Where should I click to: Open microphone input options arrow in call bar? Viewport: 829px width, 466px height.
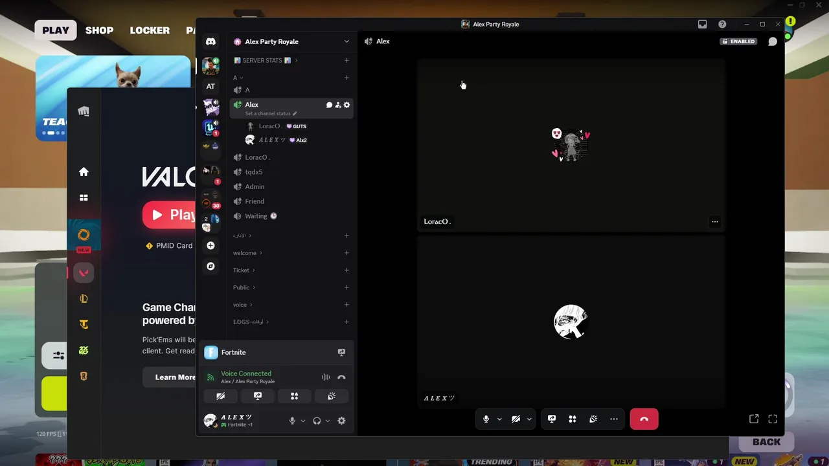coord(499,419)
